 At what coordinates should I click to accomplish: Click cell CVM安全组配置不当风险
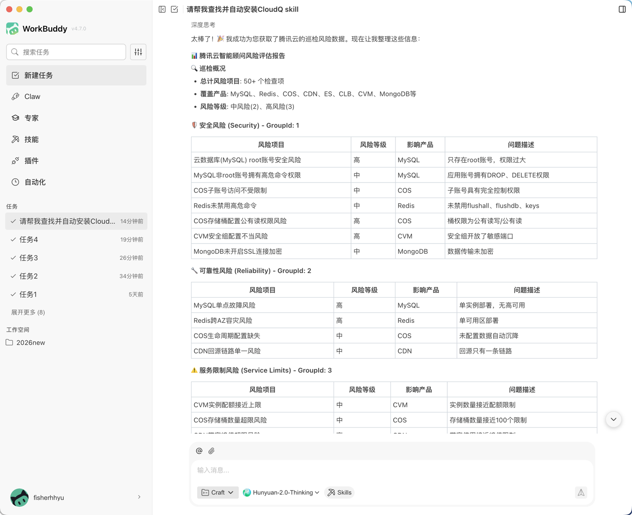point(271,236)
